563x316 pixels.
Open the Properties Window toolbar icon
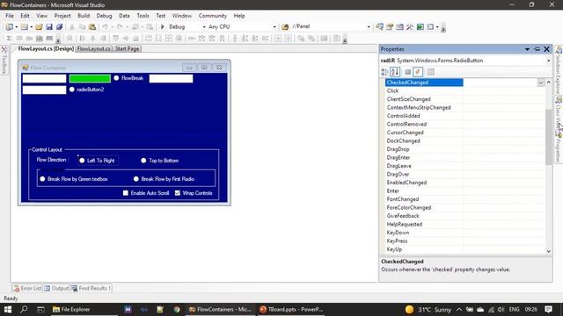click(x=390, y=27)
